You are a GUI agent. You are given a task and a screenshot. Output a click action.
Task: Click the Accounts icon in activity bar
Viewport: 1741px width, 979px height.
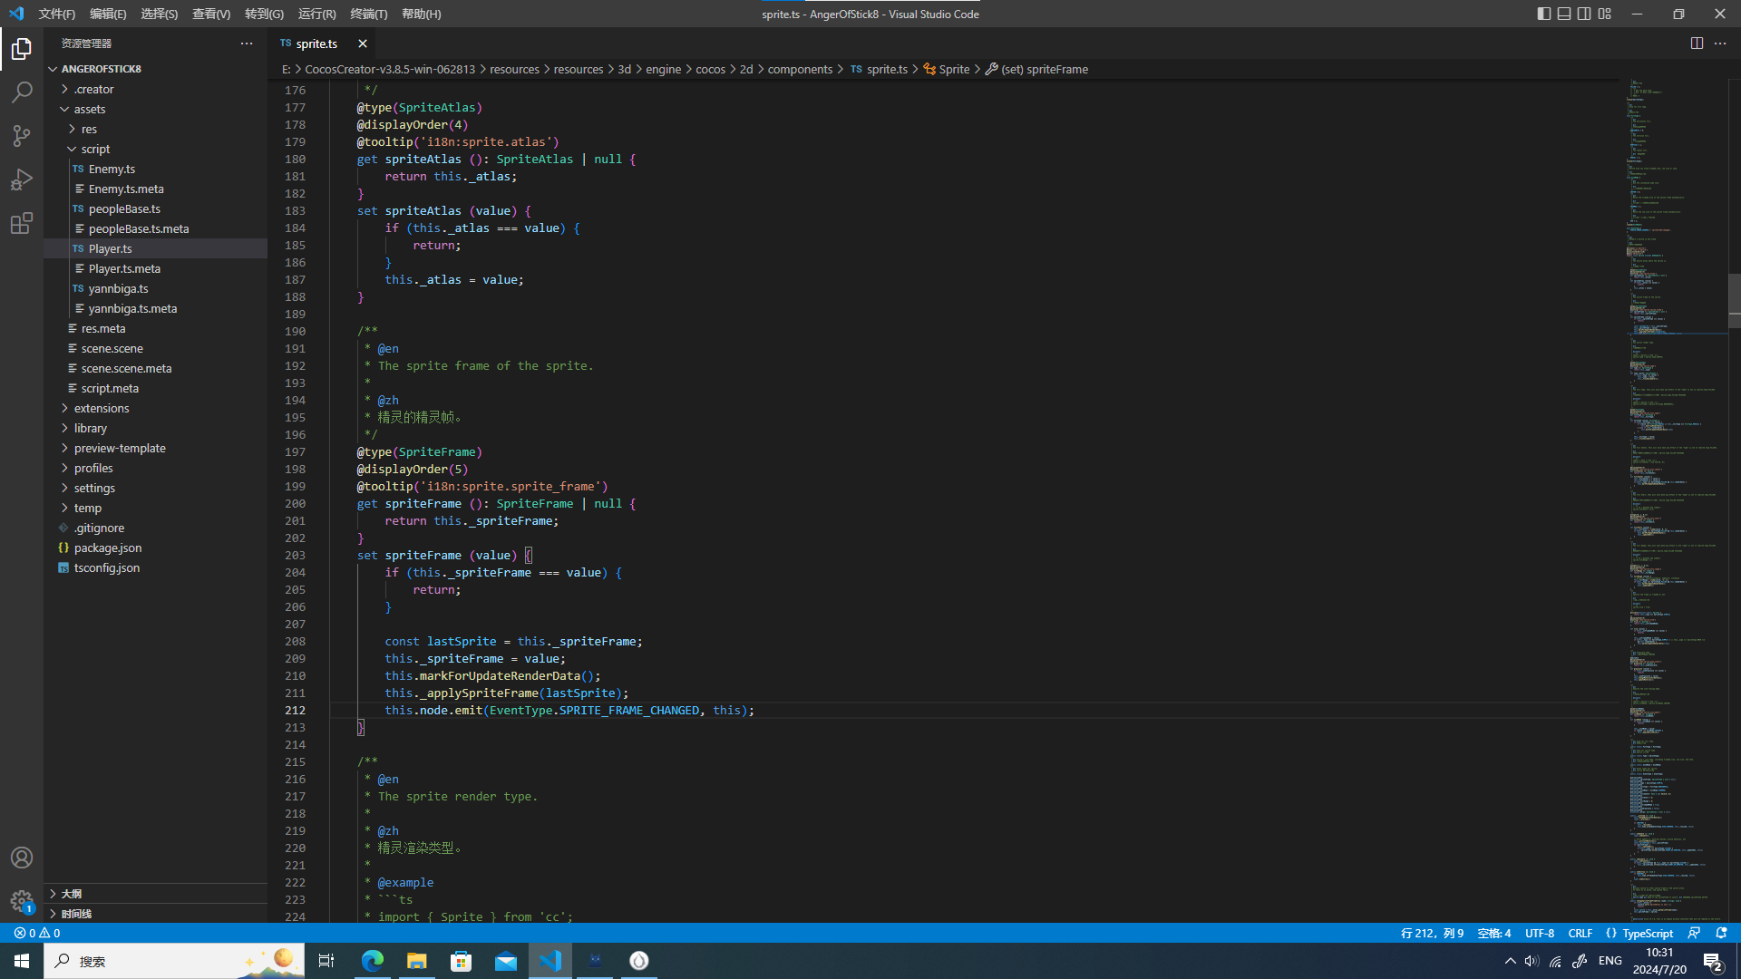(22, 858)
